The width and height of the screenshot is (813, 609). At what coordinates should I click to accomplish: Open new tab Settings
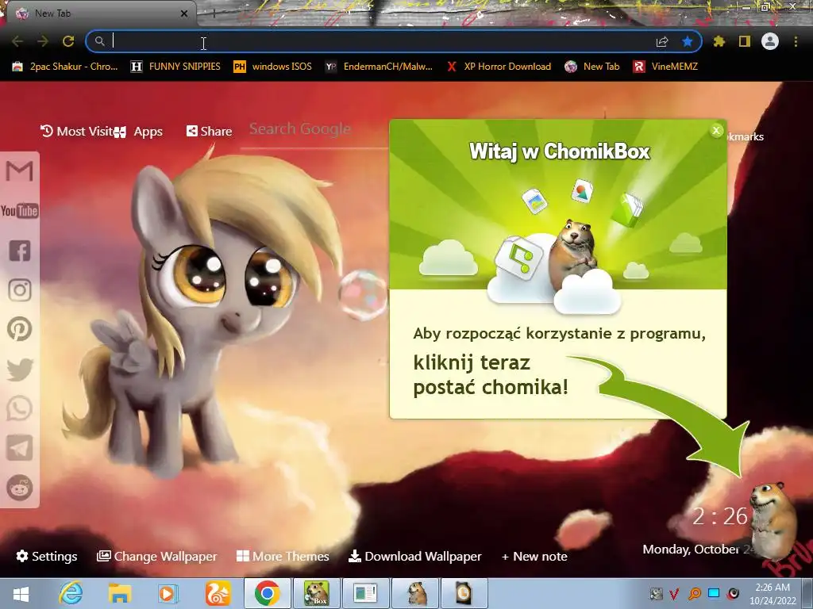pos(47,556)
